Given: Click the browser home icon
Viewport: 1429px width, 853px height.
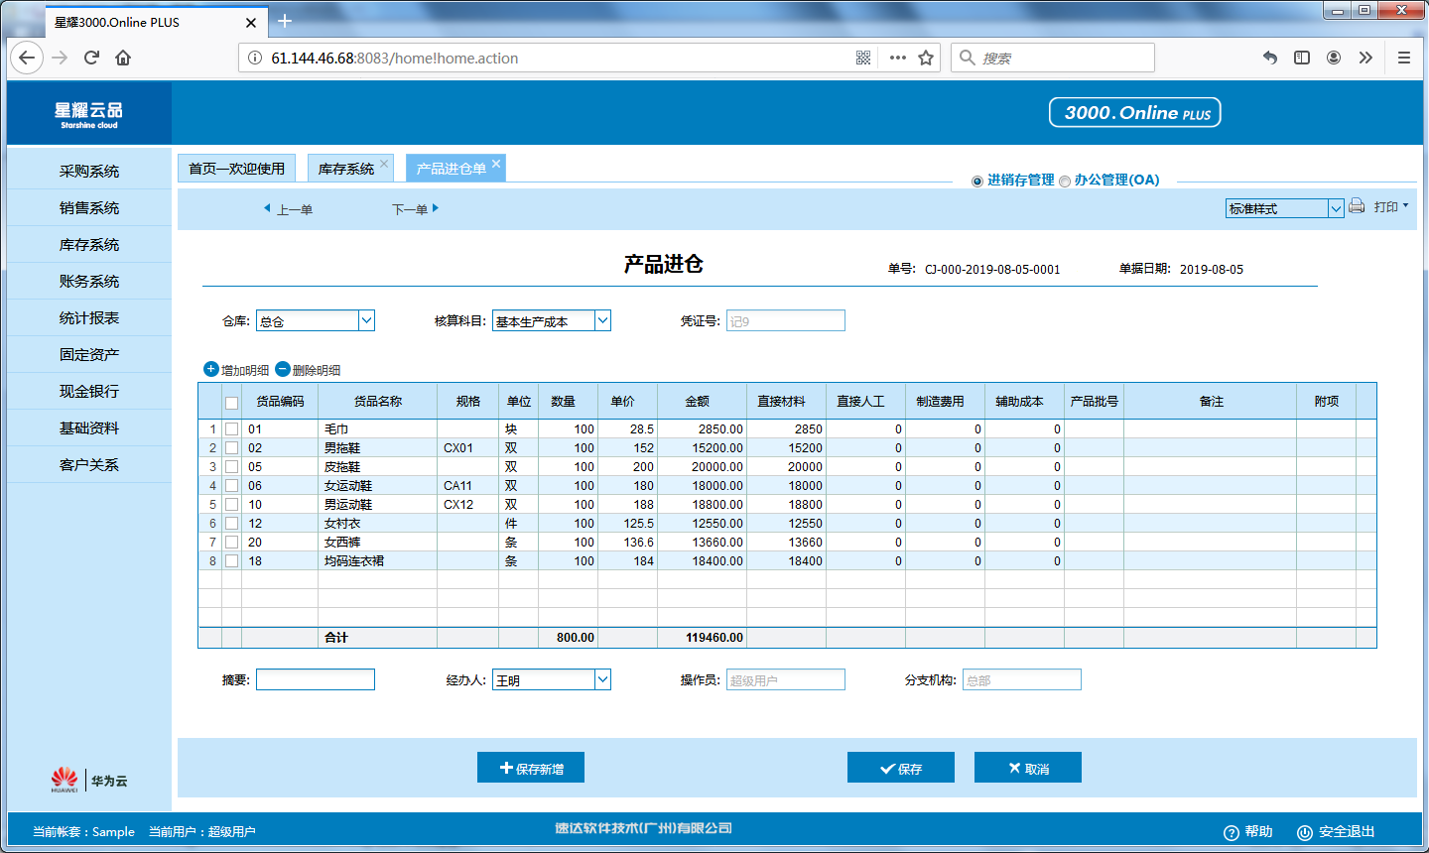Looking at the screenshot, I should (x=123, y=58).
